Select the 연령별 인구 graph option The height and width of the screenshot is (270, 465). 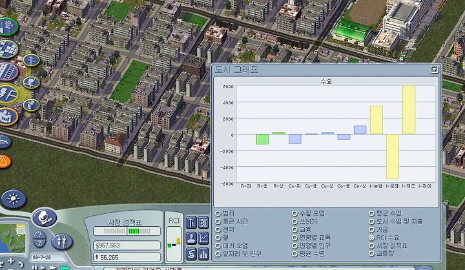(x=294, y=246)
